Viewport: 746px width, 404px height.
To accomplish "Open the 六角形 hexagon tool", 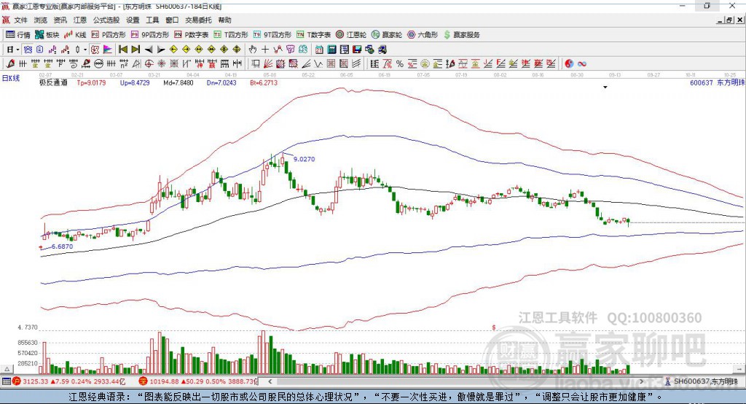I will point(423,35).
